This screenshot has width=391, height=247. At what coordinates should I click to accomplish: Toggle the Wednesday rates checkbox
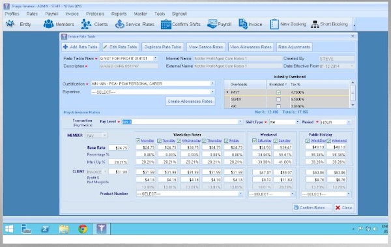tap(179, 141)
